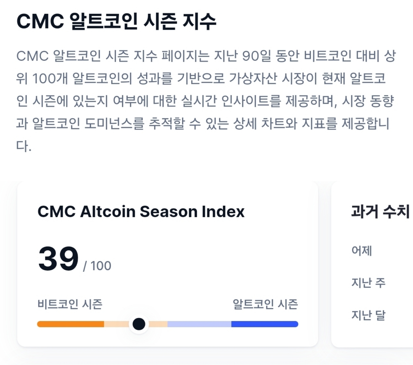This screenshot has height=365, width=413.
Task: Click the 'CMC 알트코인 시즌 지수' page heading
Action: pos(116,21)
